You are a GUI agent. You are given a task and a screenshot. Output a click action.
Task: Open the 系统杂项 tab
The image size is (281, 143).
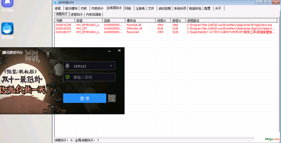(180, 8)
